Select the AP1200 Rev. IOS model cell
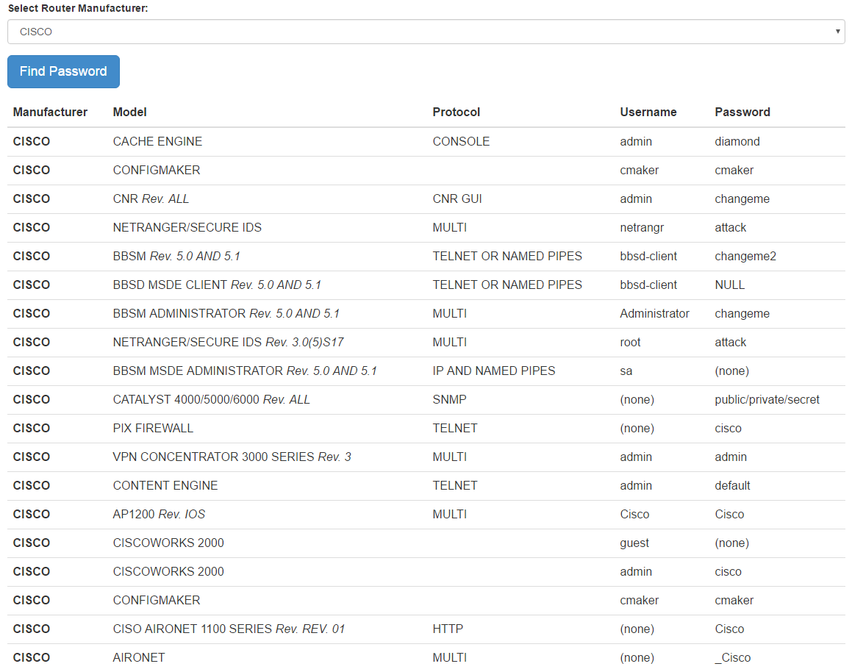This screenshot has height=672, width=852. [x=160, y=515]
